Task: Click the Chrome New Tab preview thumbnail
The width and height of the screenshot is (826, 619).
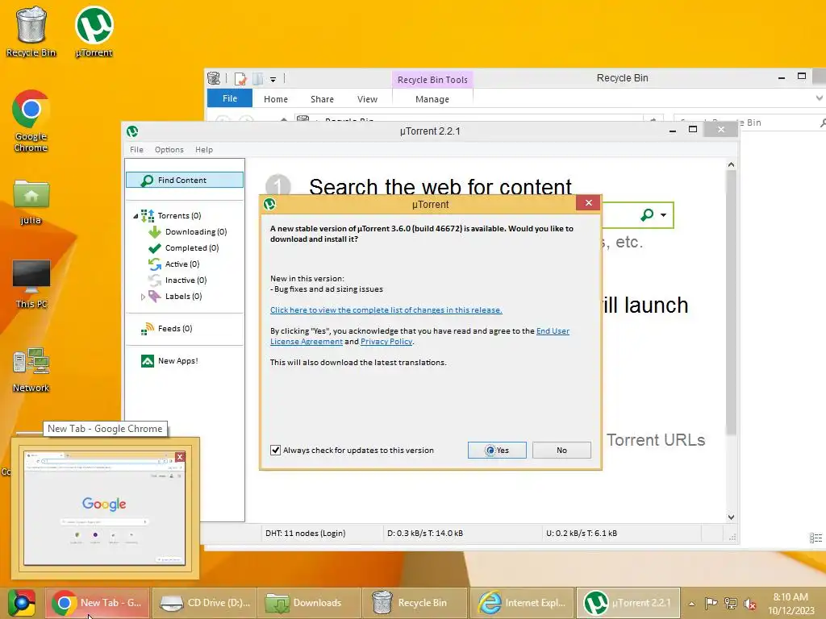Action: coord(105,508)
